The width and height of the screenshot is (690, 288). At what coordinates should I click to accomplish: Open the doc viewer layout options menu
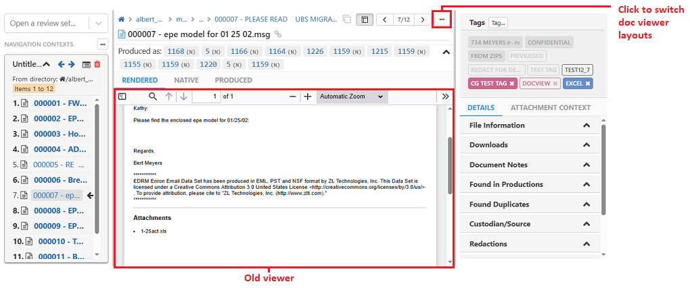click(442, 20)
